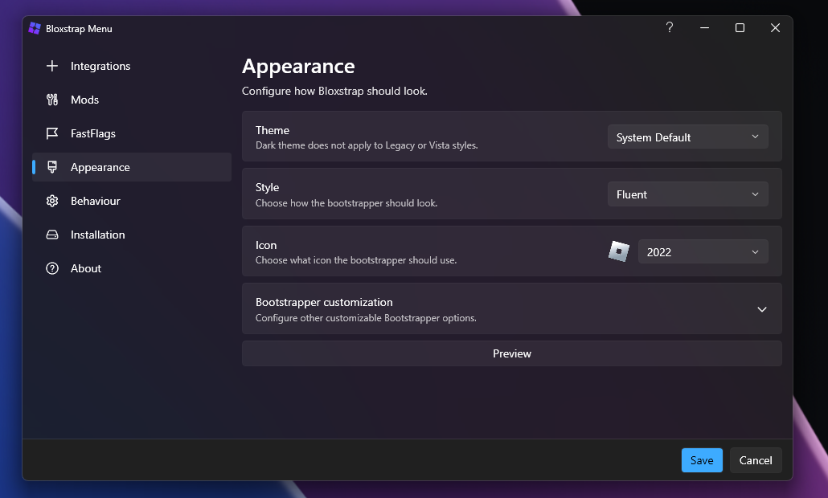Save the appearance settings
Image resolution: width=828 pixels, height=498 pixels.
tap(701, 460)
